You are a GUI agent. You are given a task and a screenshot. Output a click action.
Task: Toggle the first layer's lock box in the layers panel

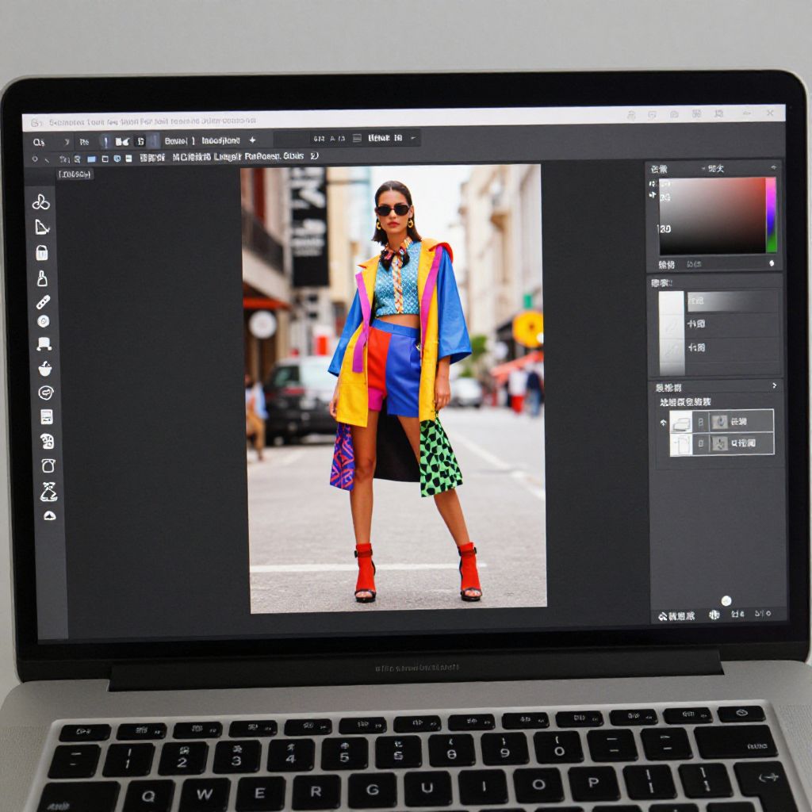pos(699,422)
